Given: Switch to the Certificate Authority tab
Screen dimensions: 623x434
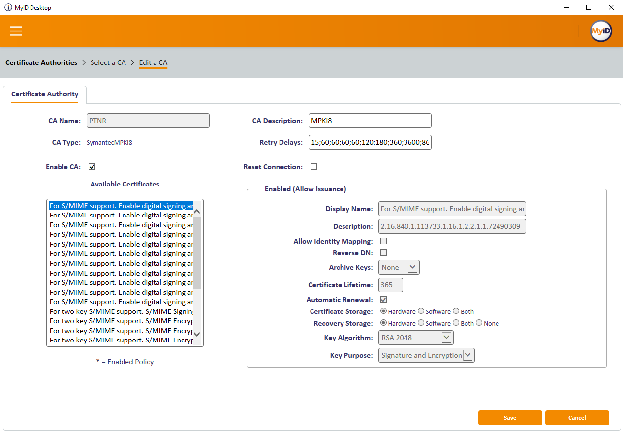Looking at the screenshot, I should click(45, 94).
